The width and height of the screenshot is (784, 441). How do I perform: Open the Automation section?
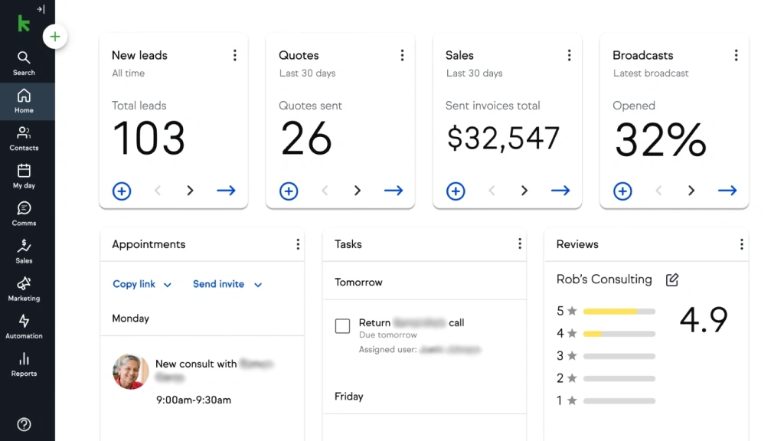click(24, 326)
